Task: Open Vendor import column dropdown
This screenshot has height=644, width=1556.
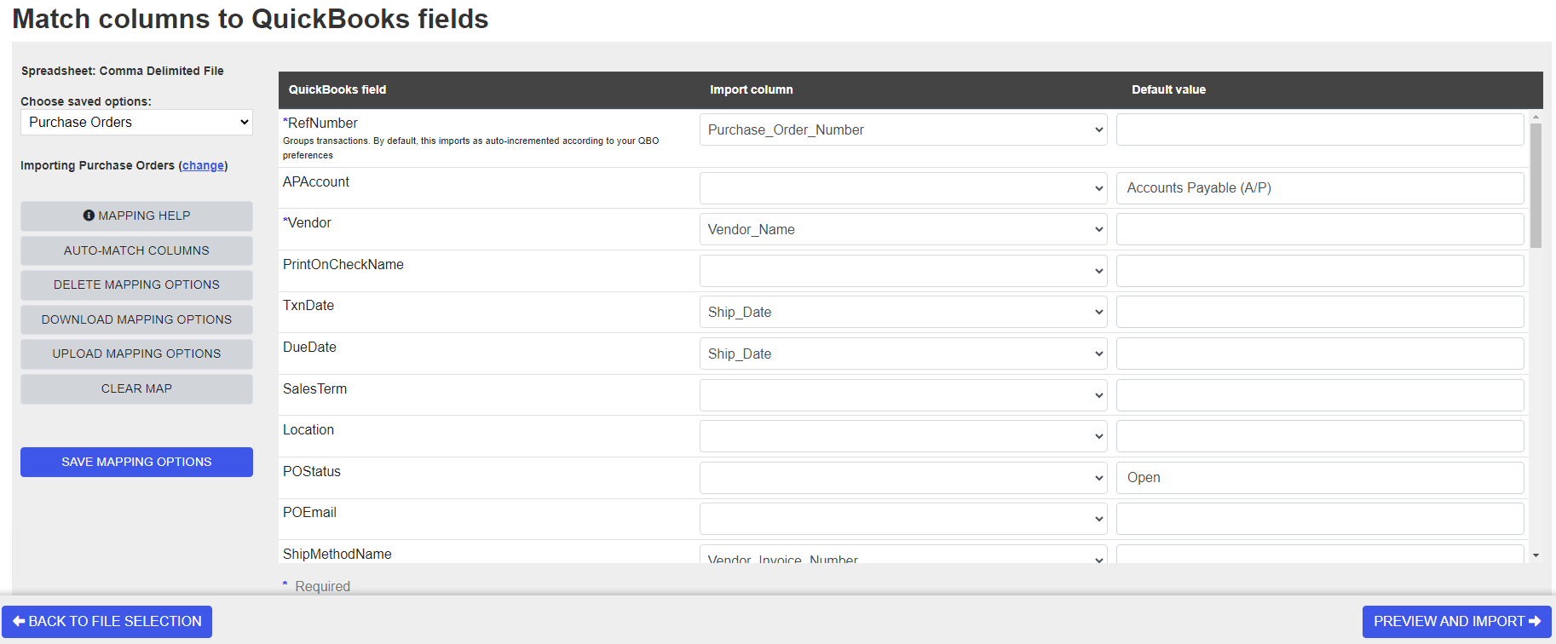Action: 903,229
